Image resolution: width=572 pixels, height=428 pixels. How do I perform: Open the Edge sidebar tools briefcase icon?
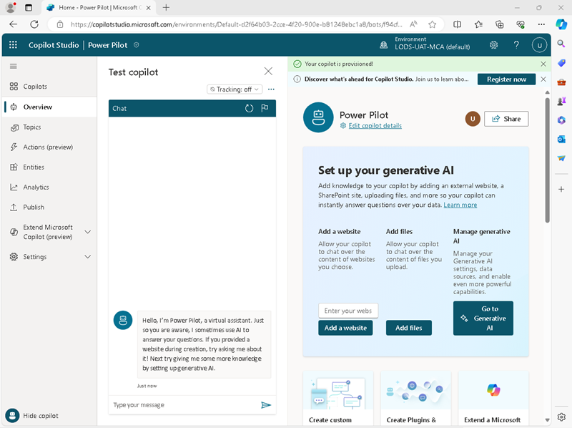click(x=561, y=82)
